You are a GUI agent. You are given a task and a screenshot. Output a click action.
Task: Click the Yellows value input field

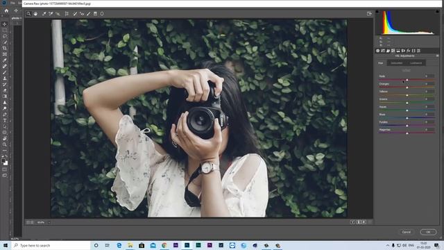click(x=429, y=91)
